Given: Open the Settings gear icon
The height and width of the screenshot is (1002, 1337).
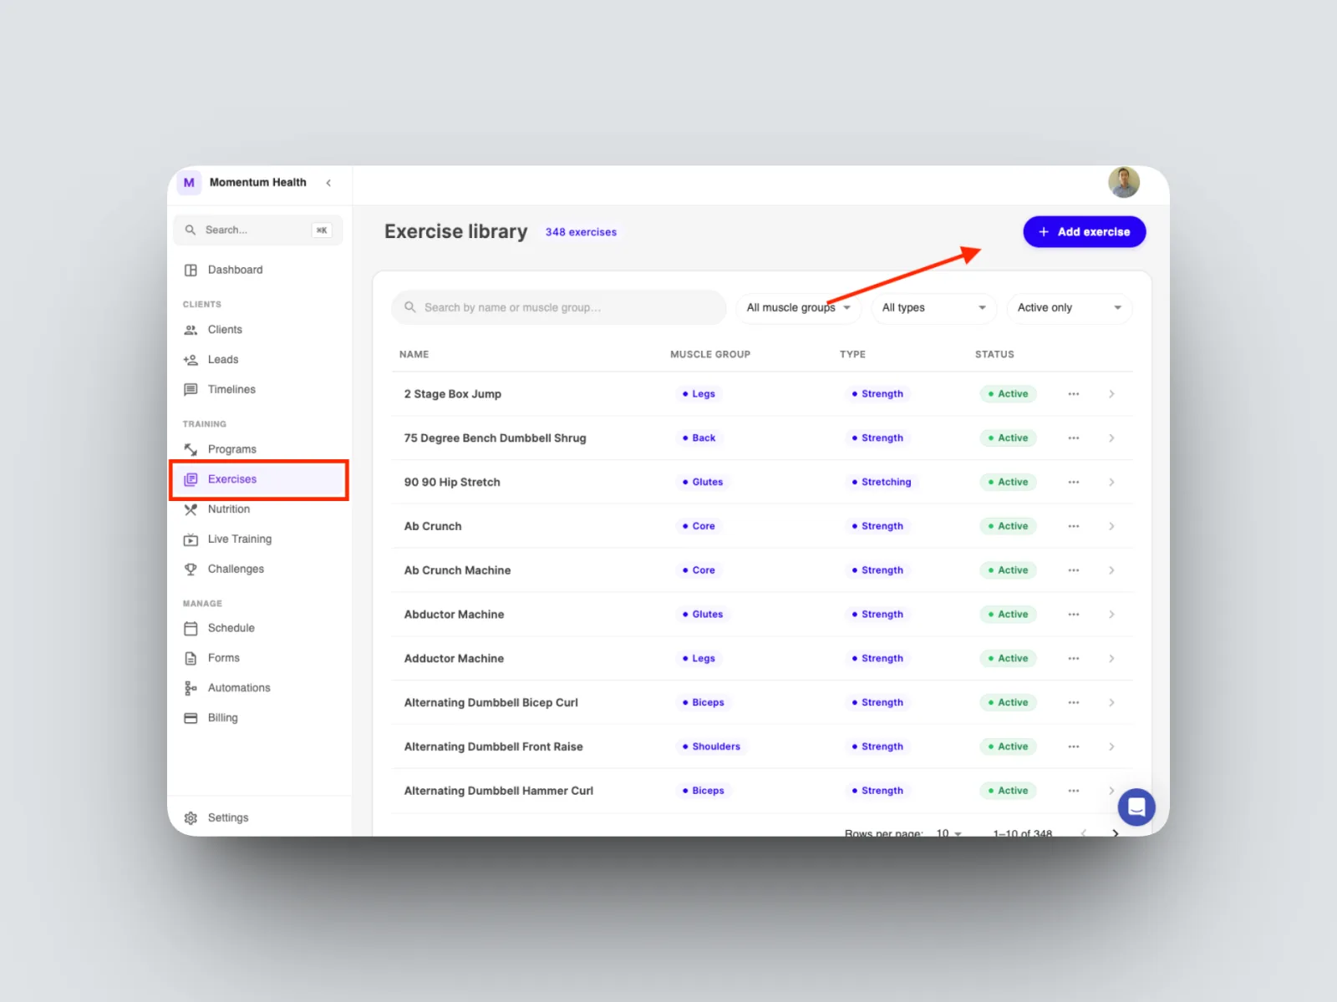Looking at the screenshot, I should click(x=191, y=818).
